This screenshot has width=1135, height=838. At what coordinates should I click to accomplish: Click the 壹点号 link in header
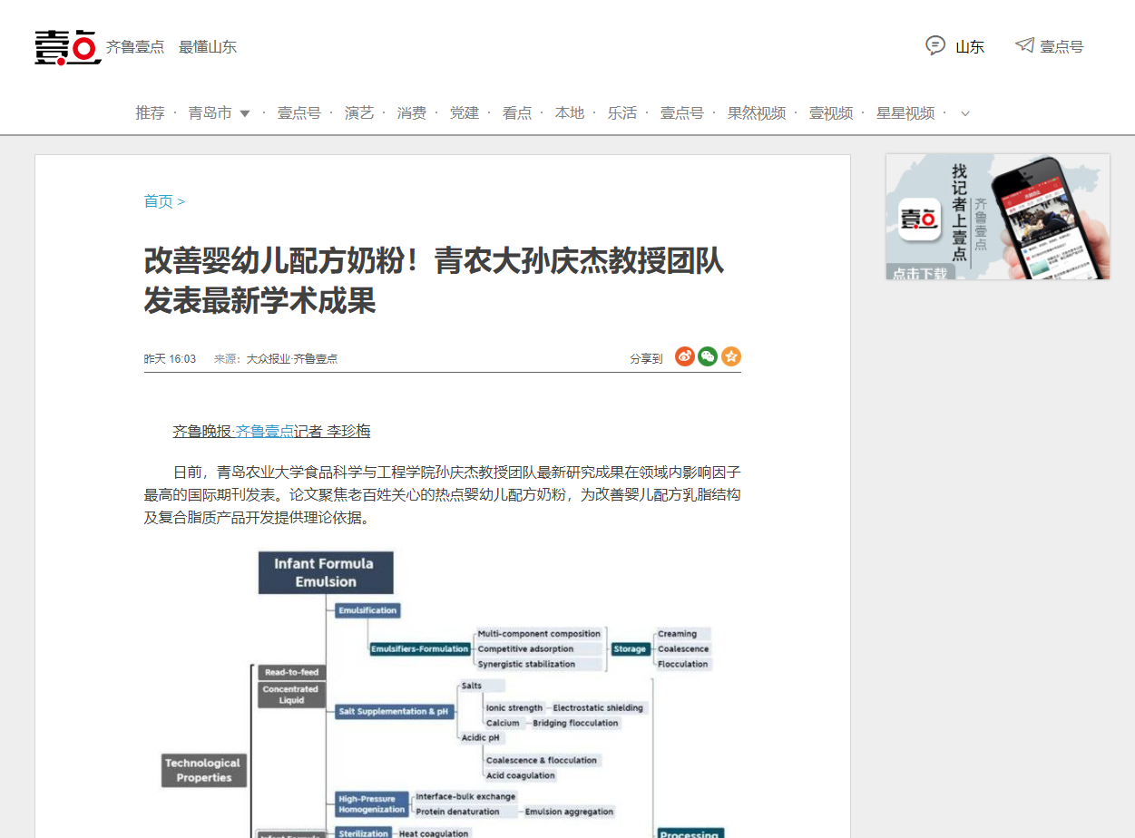point(1062,46)
